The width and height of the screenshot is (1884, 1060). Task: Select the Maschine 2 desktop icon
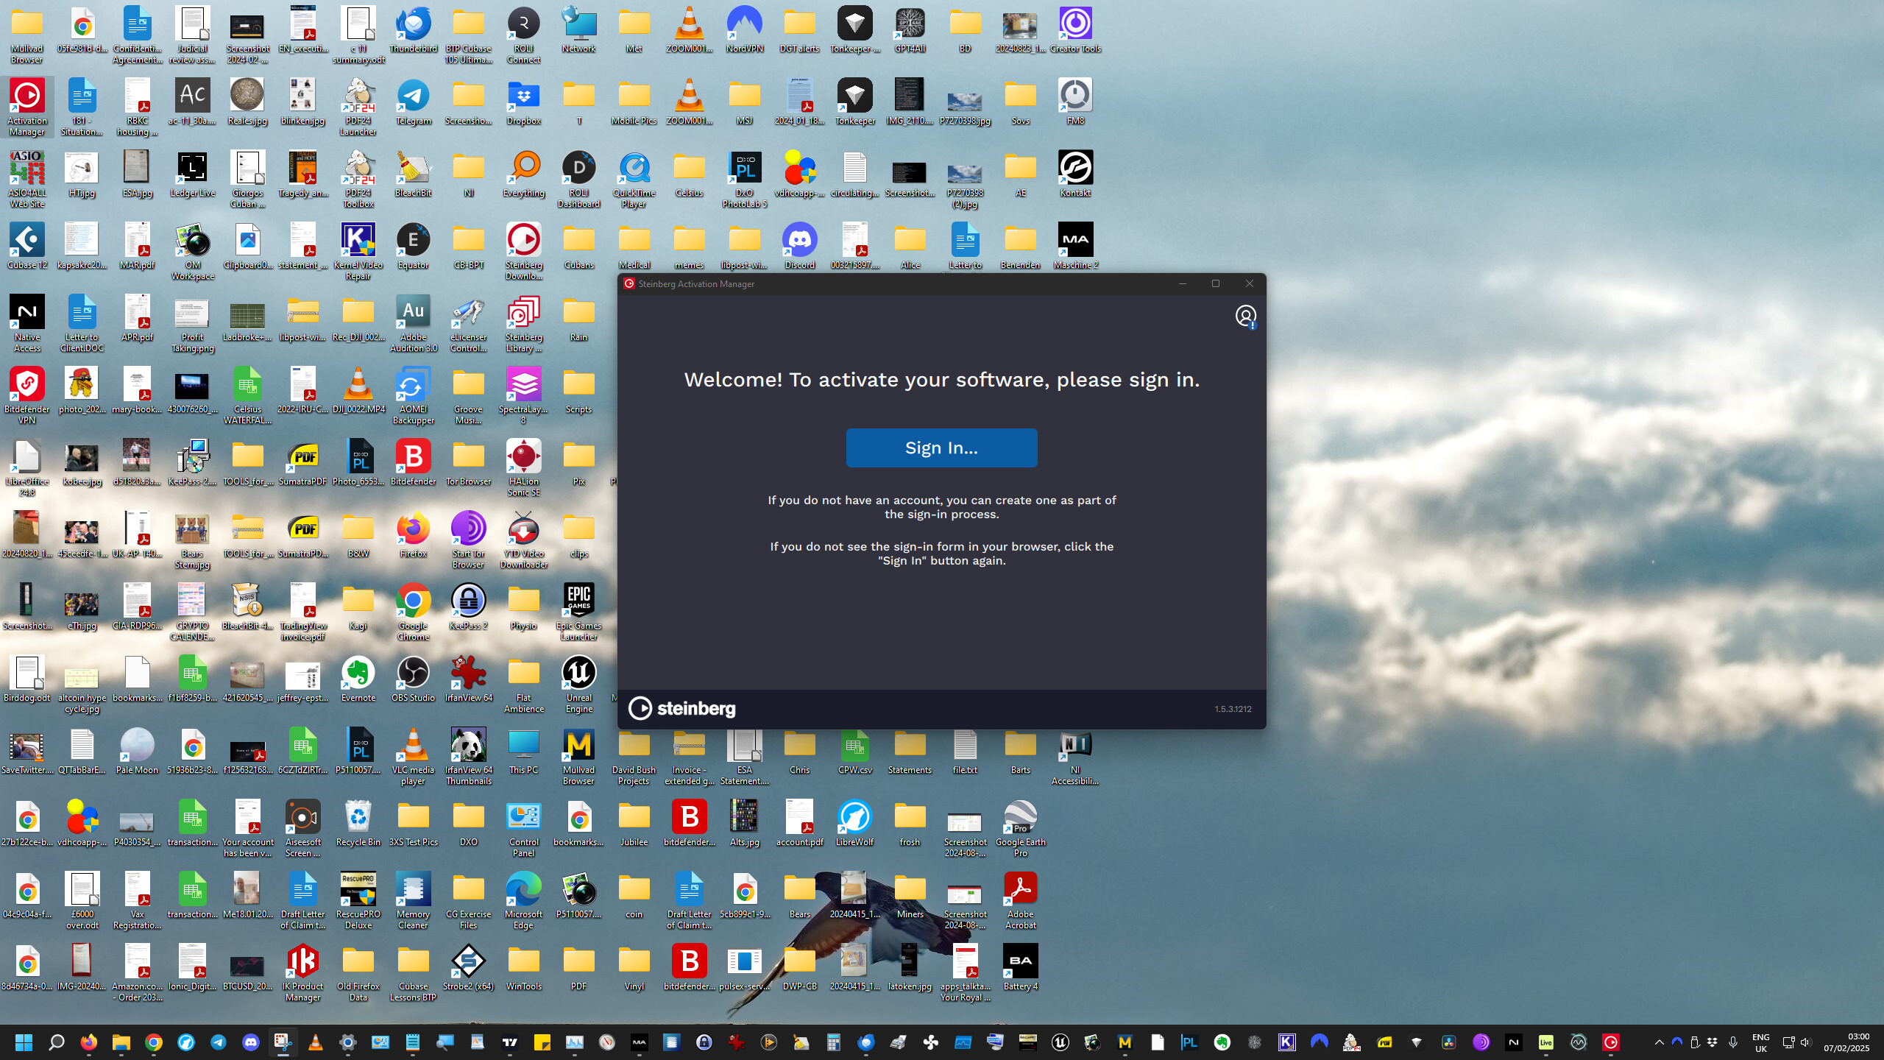(x=1076, y=247)
